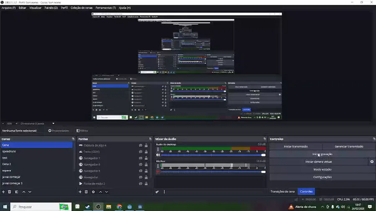This screenshot has width=376, height=211.
Task: Switch to Transições de cena tab
Action: point(282,192)
